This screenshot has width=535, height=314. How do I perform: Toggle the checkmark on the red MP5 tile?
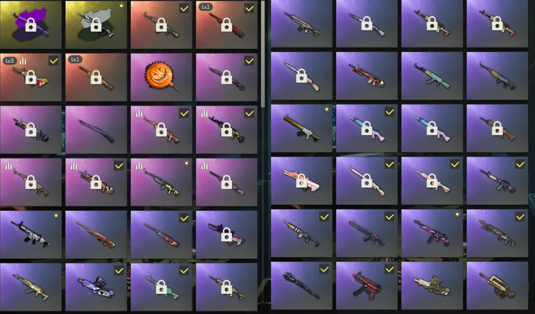point(390,269)
